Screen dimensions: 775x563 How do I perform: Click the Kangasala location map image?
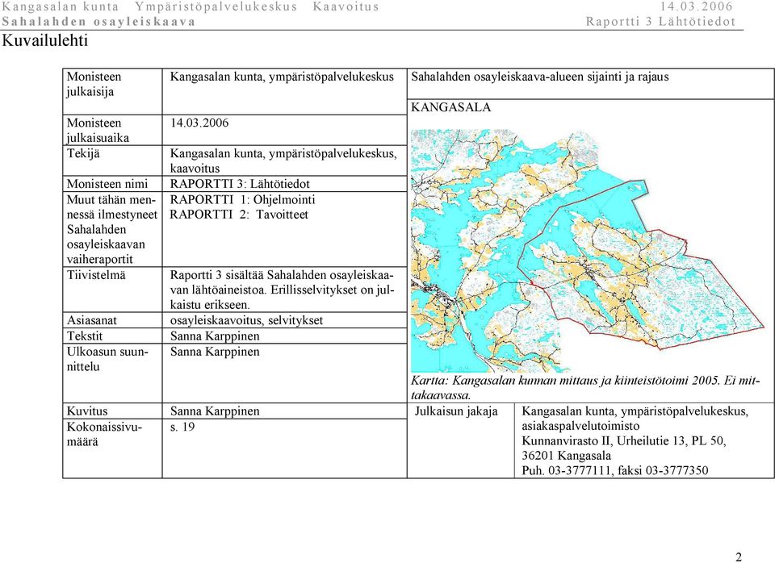(588, 250)
